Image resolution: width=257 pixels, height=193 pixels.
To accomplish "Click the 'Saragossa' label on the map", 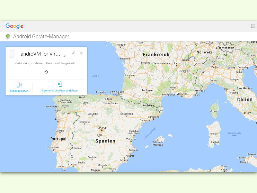I will point(127,114).
